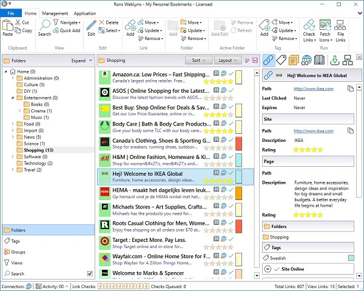This screenshot has height=291, width=364.
Task: Expand the Activity arrow in status bar
Action: [67, 286]
